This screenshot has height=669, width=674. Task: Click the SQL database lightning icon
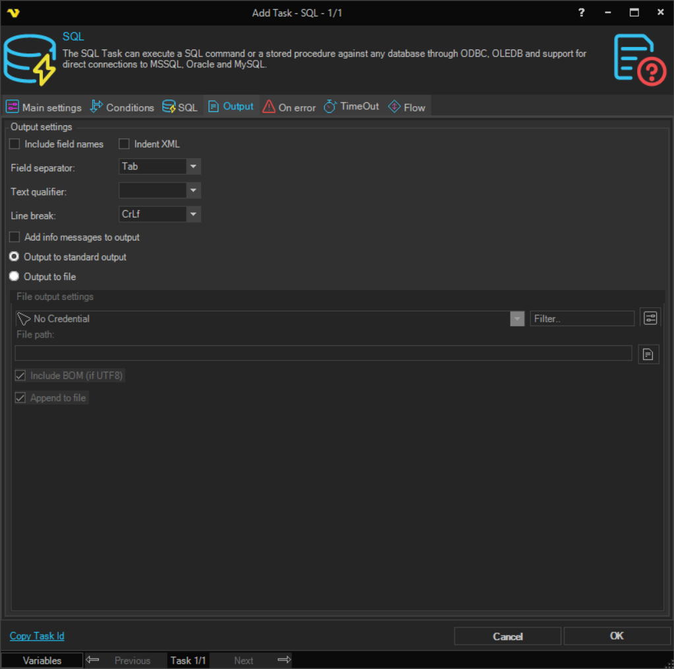click(30, 60)
